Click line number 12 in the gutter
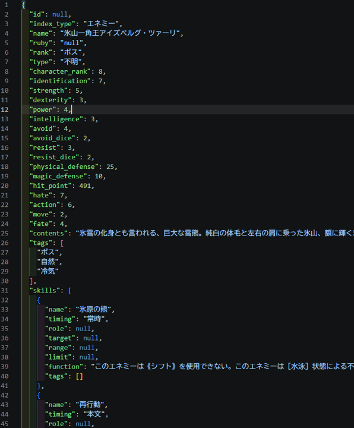 point(5,109)
